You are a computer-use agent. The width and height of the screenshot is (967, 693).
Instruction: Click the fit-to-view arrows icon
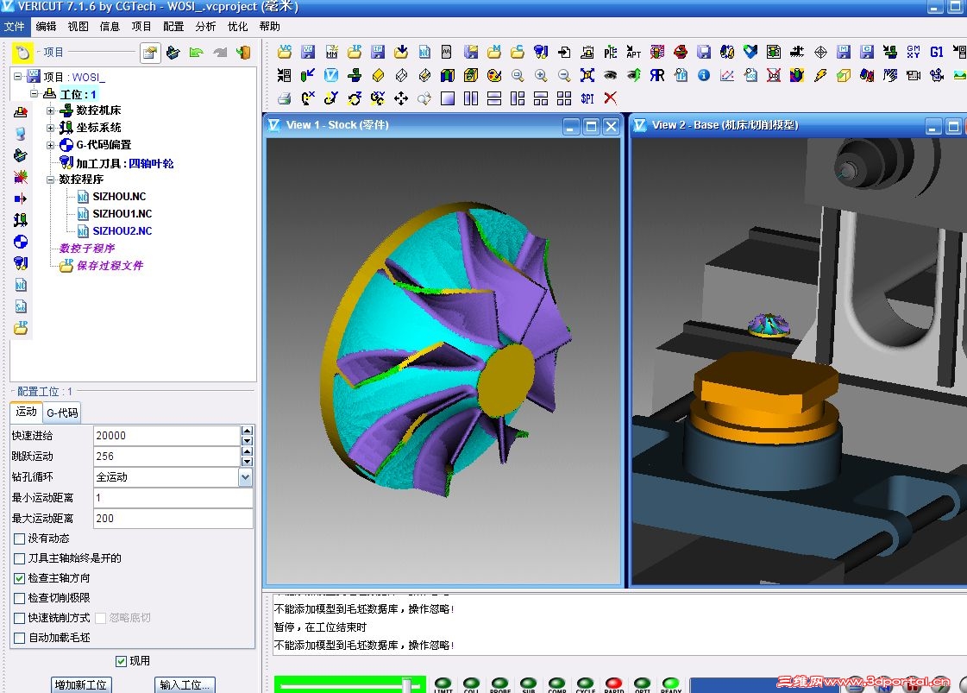587,75
